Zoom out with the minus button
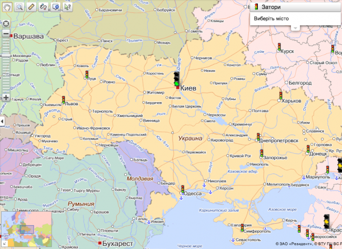This screenshot has width=342, height=249. click(6, 33)
